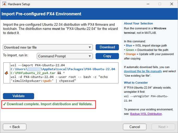
Task: Click inside the wsl import command text box
Action: click(x=64, y=73)
